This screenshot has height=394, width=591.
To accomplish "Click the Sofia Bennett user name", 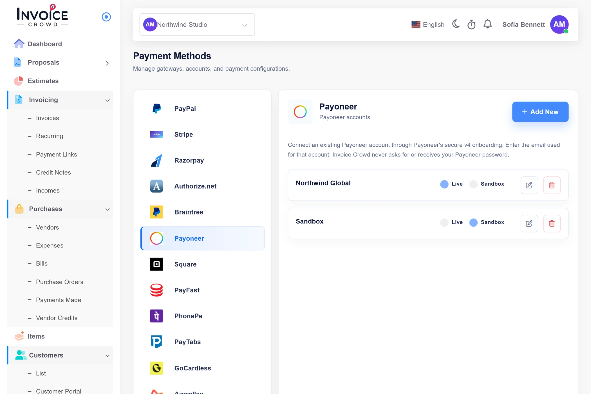I will [523, 24].
